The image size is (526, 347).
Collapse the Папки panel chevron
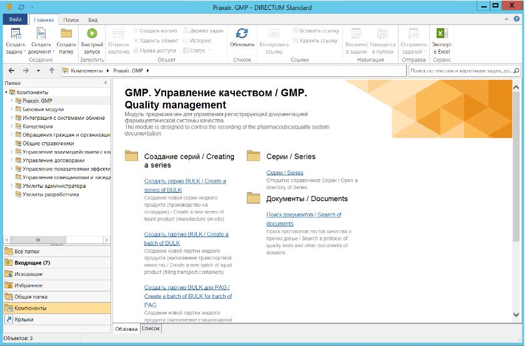coord(106,83)
